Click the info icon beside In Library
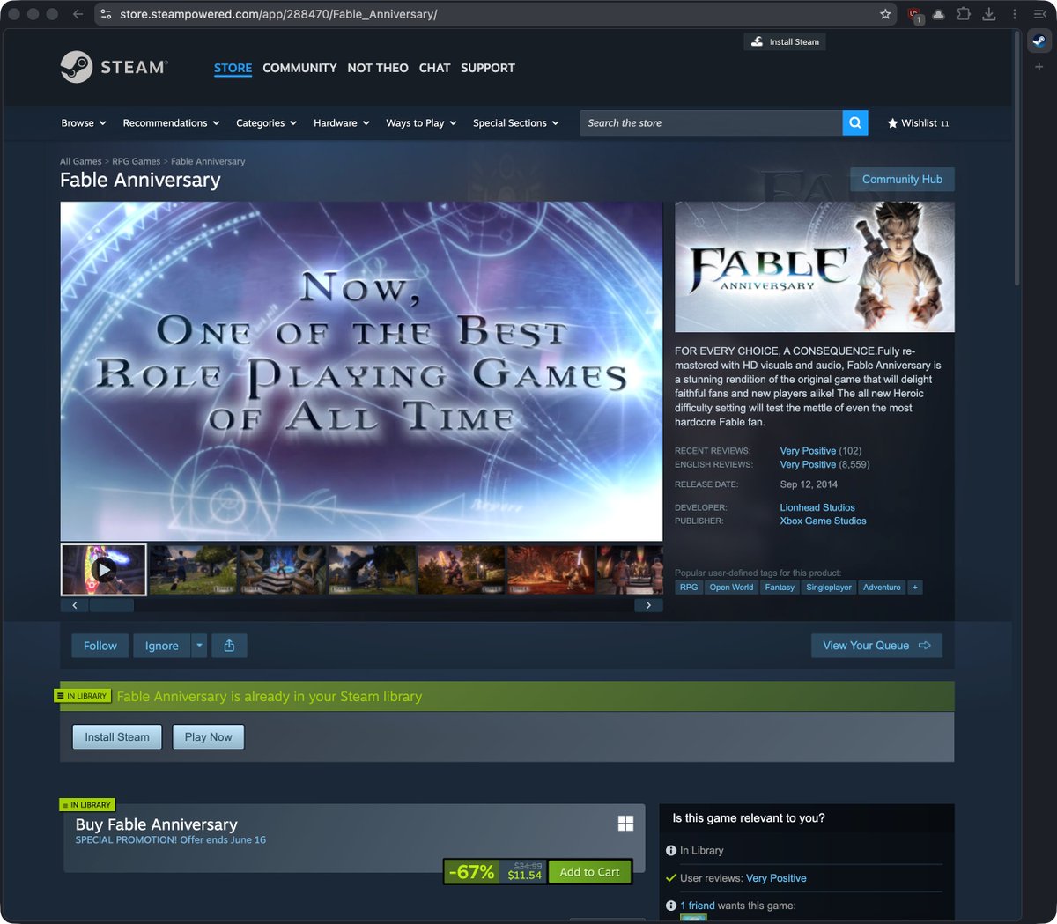The image size is (1057, 924). click(671, 851)
